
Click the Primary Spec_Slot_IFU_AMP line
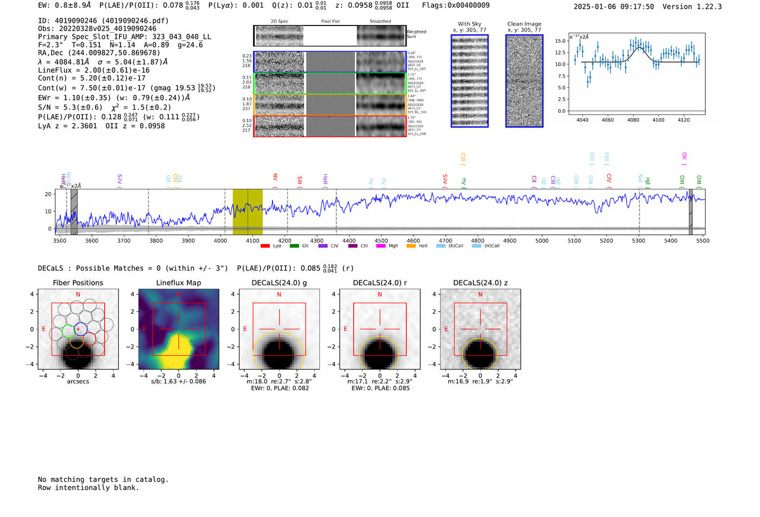click(125, 37)
